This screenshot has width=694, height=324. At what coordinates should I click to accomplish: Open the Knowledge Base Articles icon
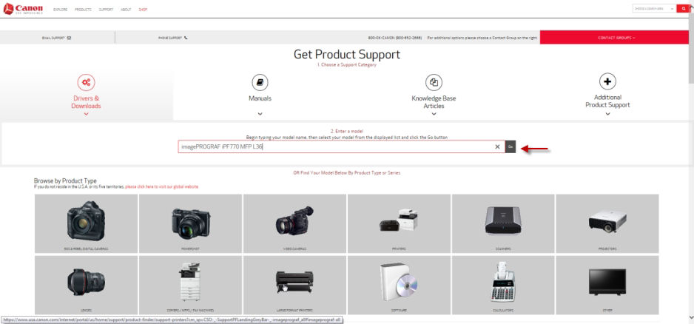click(434, 82)
